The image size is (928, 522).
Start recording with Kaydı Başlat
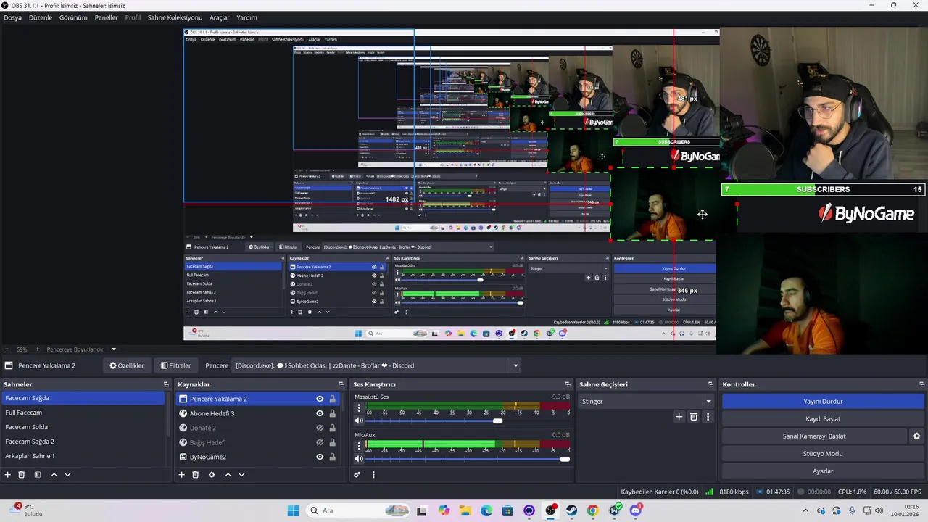pyautogui.click(x=823, y=418)
